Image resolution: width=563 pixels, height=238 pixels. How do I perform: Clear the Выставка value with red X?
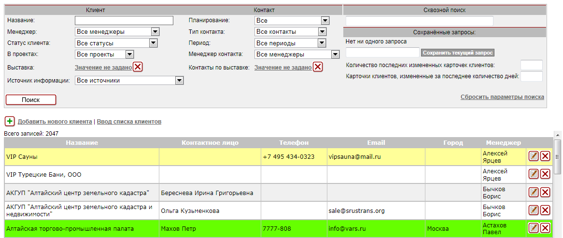[x=138, y=67]
